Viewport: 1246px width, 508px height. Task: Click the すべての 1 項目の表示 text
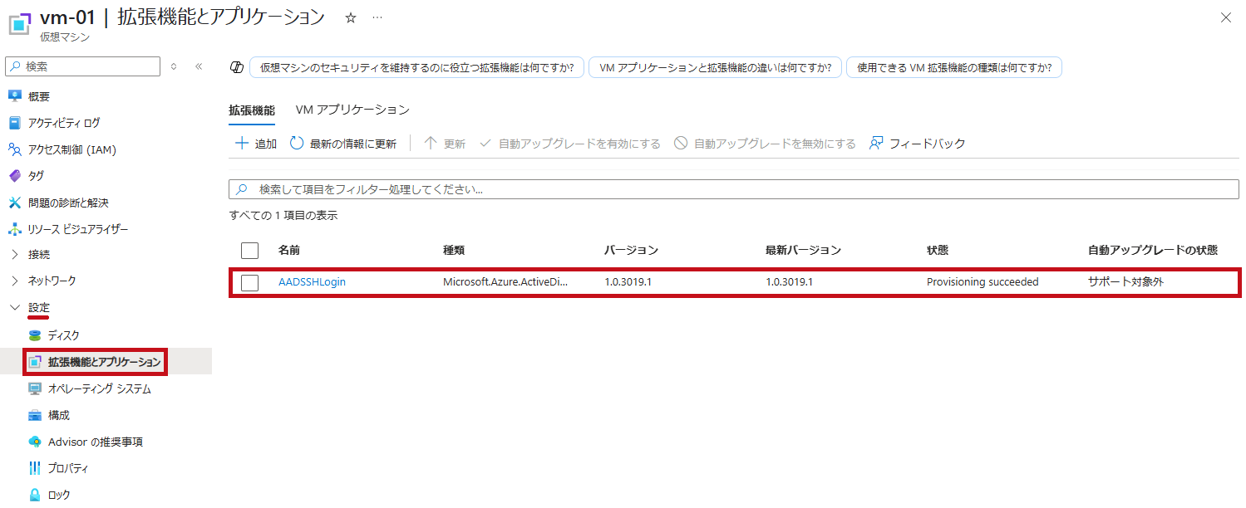tap(283, 216)
